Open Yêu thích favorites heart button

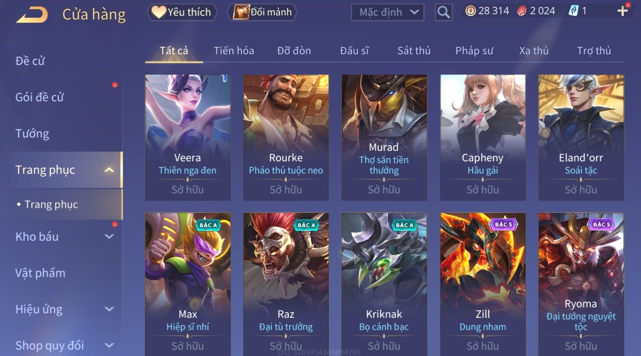point(182,12)
